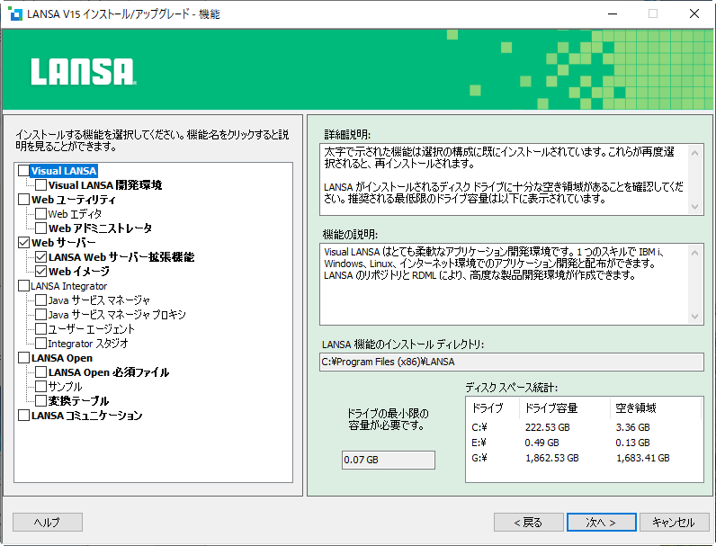Select the C:¥ drive row
The width and height of the screenshot is (716, 546).
tap(584, 427)
